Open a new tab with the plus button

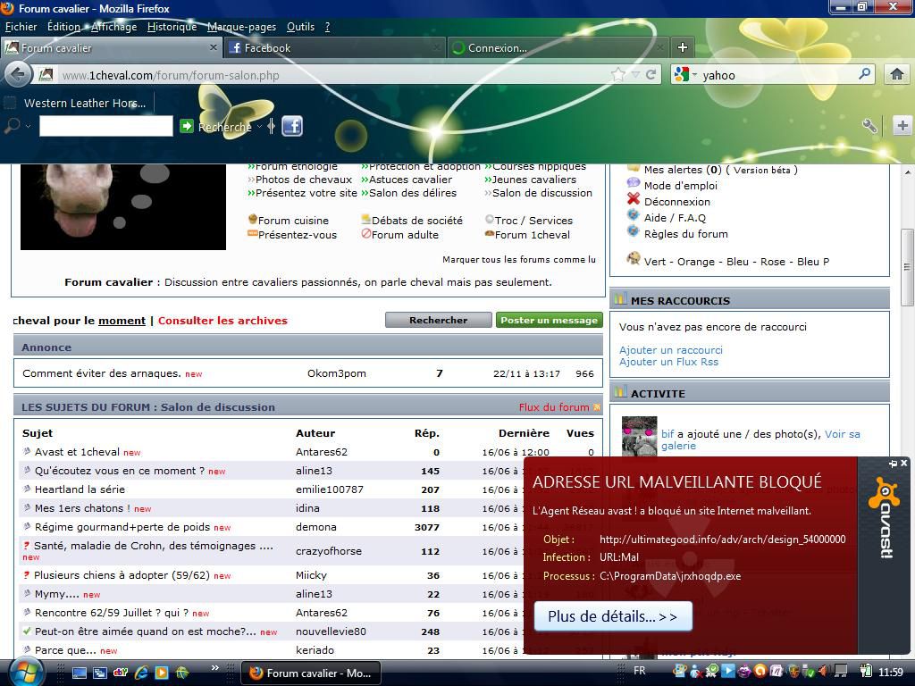682,47
